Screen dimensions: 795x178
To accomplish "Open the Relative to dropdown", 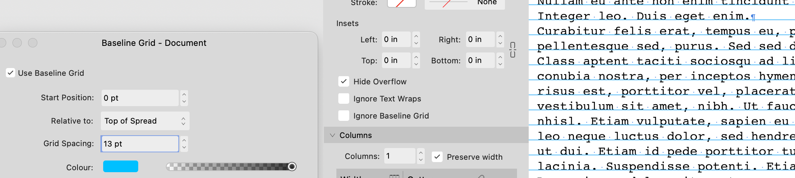I will 145,121.
